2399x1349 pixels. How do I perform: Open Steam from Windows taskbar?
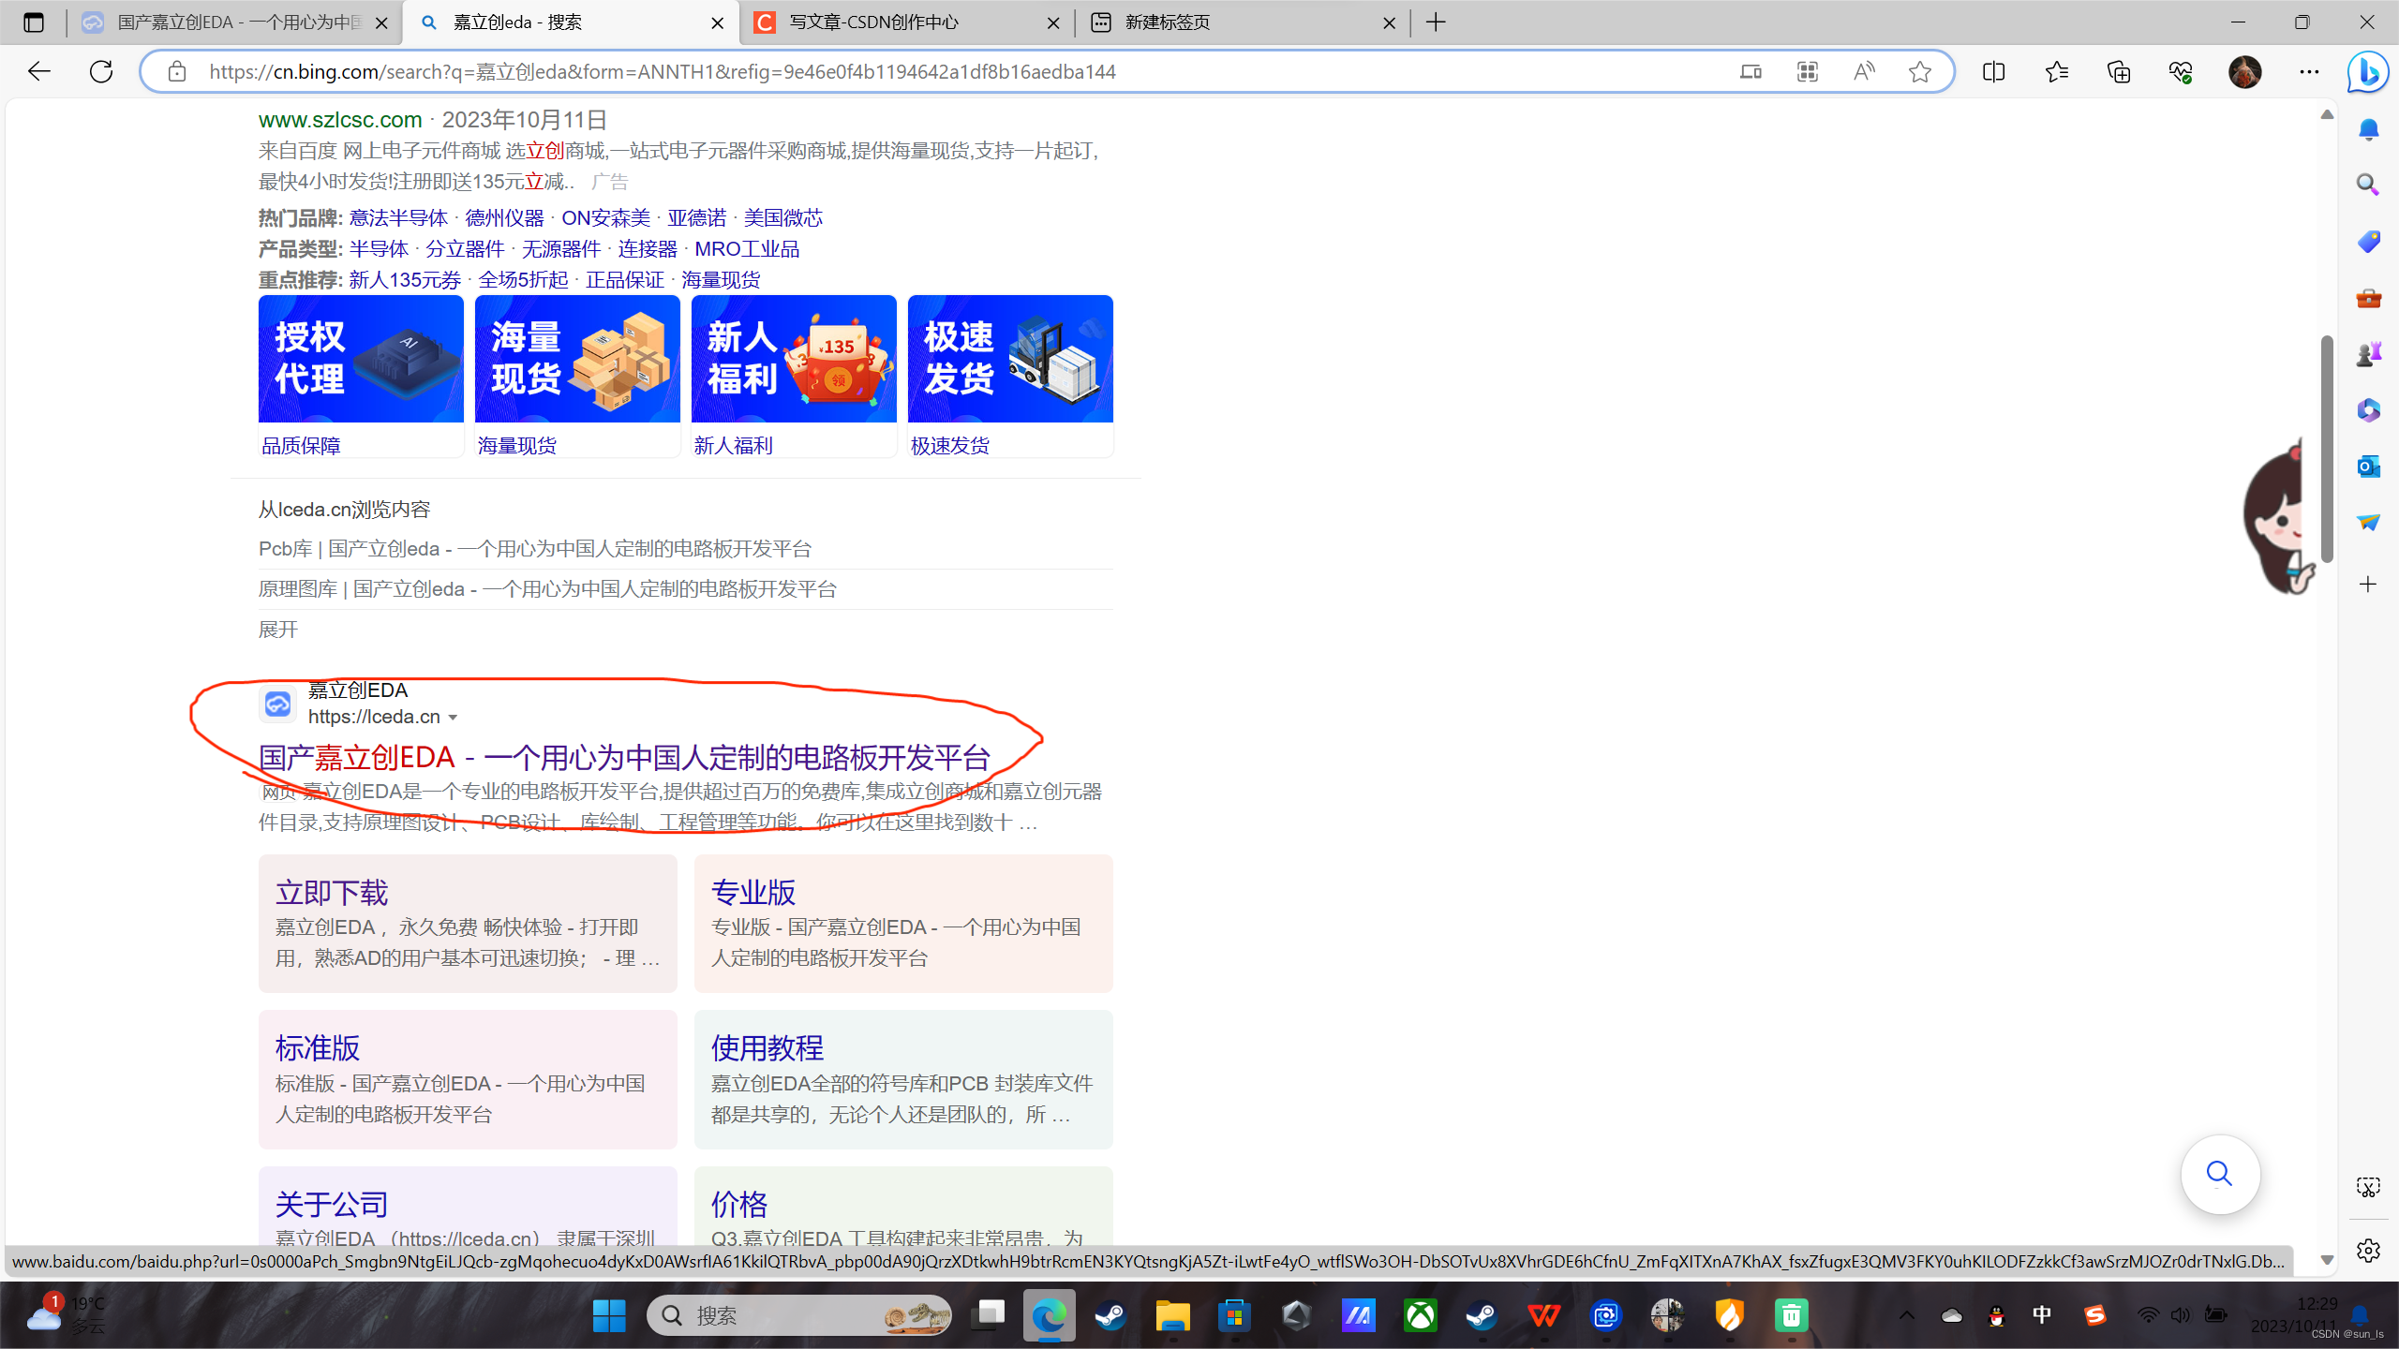1110,1316
